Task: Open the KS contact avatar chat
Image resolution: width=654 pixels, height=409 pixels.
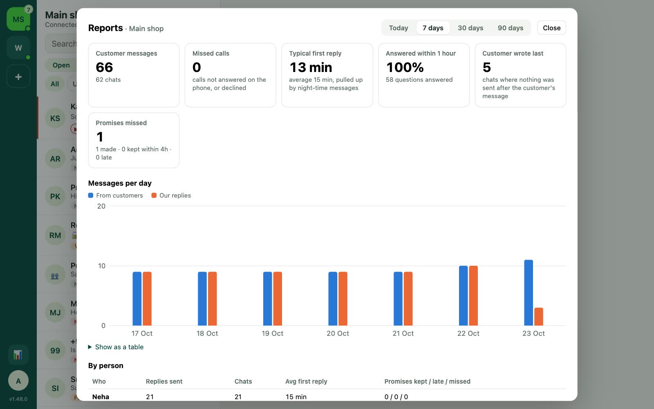Action: [55, 118]
